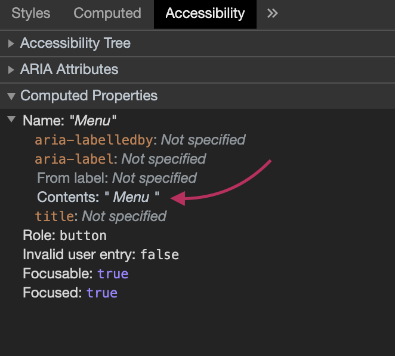Click the title attribute row
Viewport: 395px width, 356px height.
(101, 216)
